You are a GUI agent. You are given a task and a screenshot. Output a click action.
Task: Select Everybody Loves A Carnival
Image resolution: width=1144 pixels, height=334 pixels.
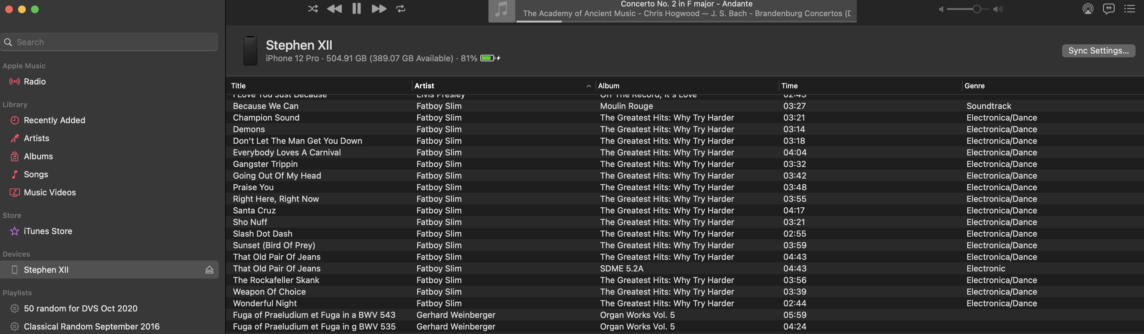point(287,152)
